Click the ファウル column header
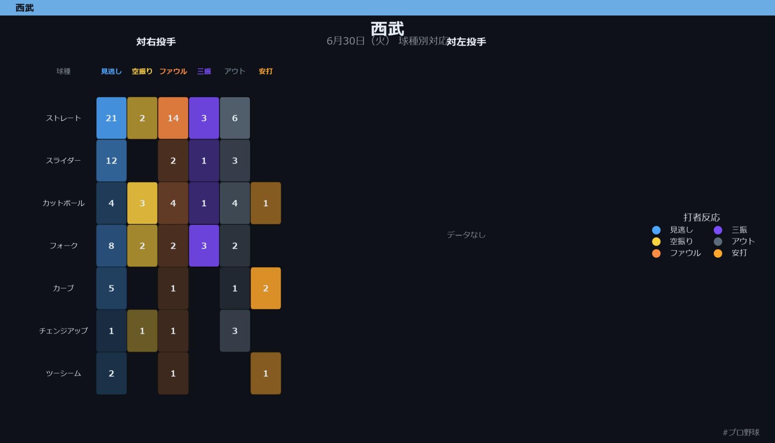Screen dimensions: 775x443 click(x=173, y=71)
